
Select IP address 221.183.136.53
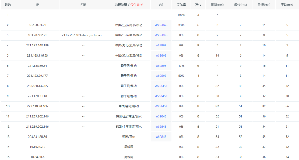click(x=37, y=55)
